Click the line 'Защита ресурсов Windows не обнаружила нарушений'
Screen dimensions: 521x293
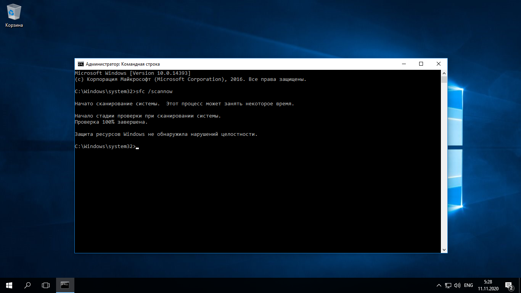point(166,134)
